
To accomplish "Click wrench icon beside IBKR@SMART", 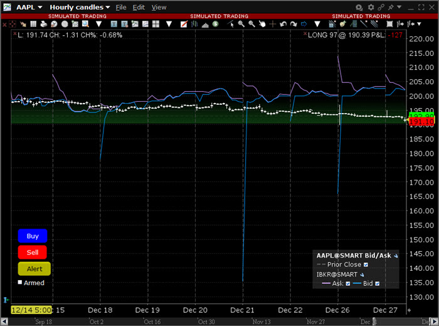I will (362, 274).
